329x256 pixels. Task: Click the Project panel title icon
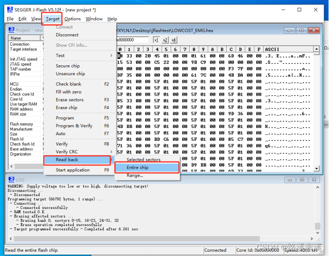click(x=11, y=30)
